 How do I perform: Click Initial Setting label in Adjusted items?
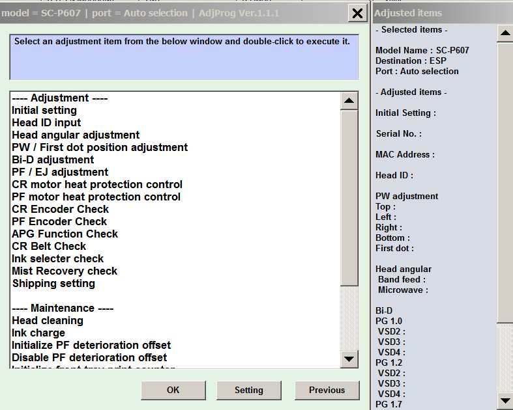coord(405,113)
